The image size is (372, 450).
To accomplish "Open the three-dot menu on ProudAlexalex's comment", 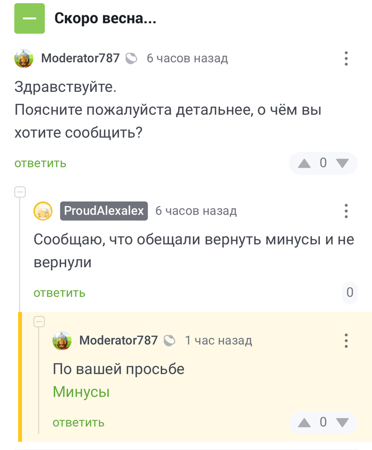I will tap(346, 211).
